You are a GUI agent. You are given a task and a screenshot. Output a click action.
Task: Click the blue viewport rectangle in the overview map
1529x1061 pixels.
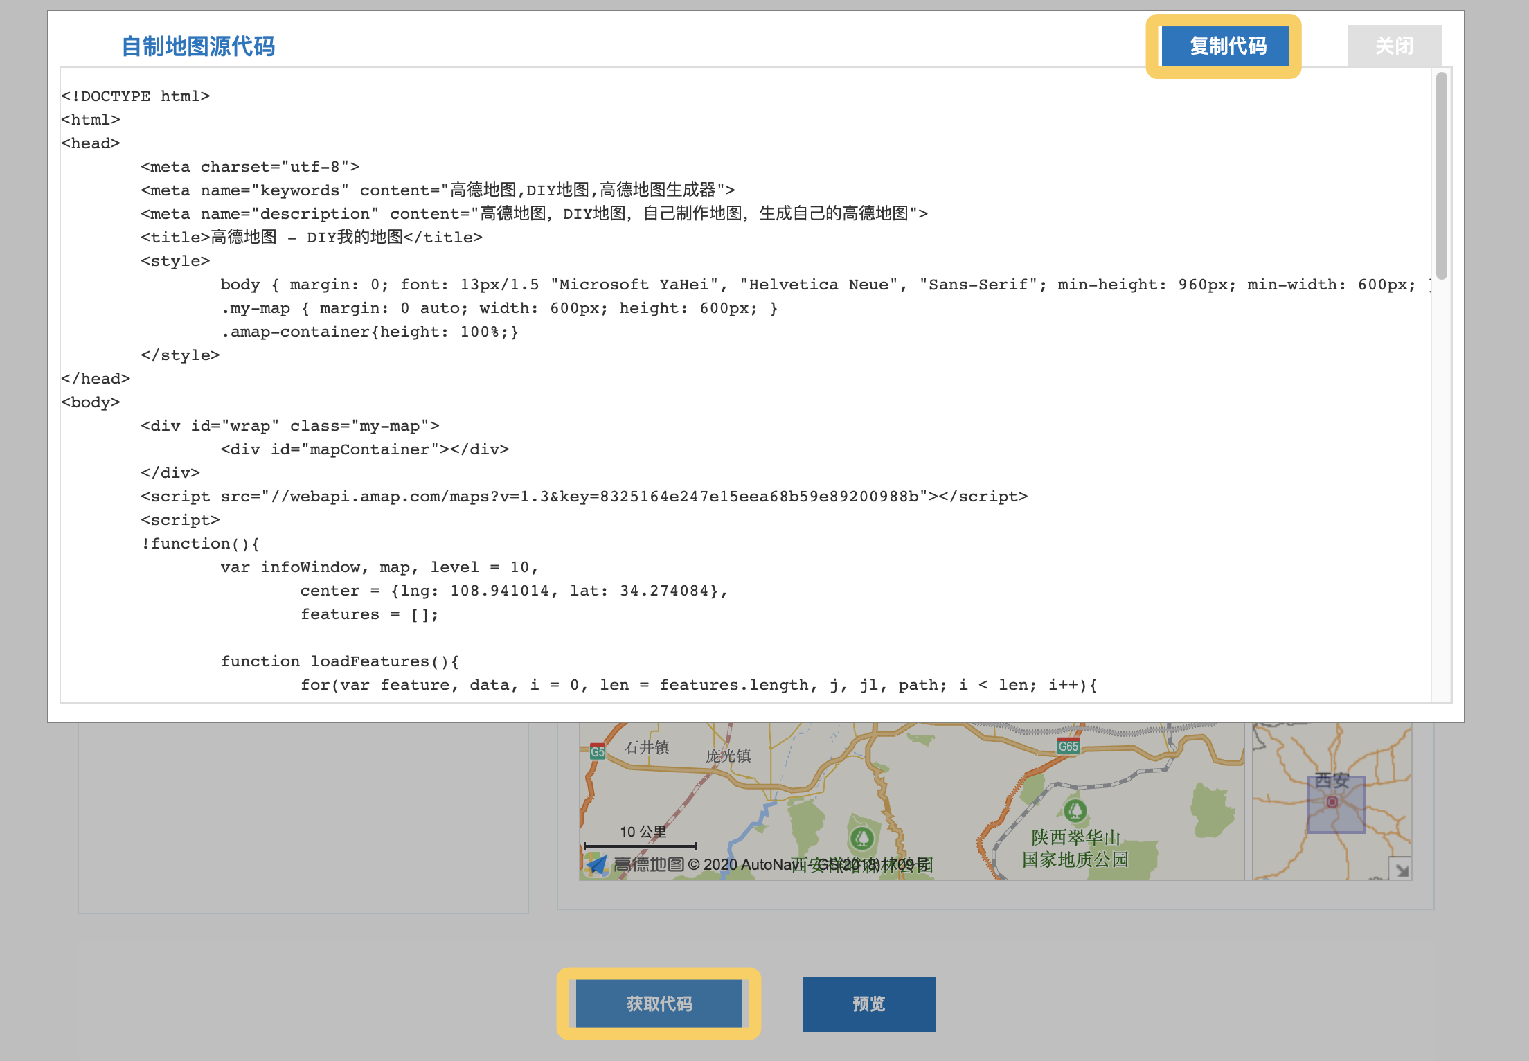[x=1336, y=804]
